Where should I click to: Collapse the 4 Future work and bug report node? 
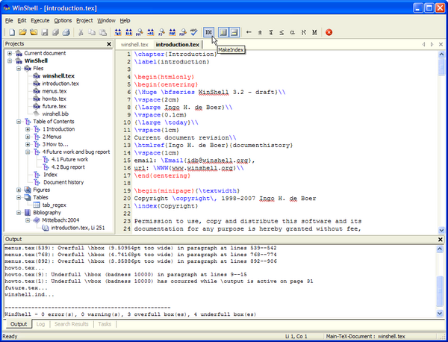click(x=28, y=152)
